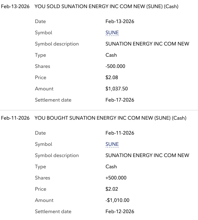This screenshot has width=198, height=220.
Task: Click the +500.000 shares value
Action: coord(116,178)
